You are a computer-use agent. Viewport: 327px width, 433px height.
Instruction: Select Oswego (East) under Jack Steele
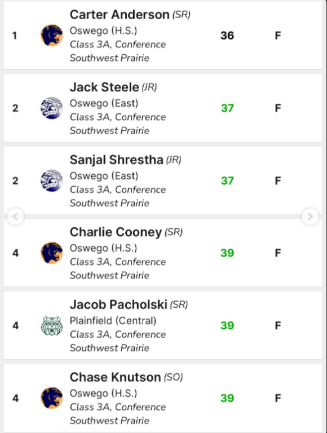point(104,103)
